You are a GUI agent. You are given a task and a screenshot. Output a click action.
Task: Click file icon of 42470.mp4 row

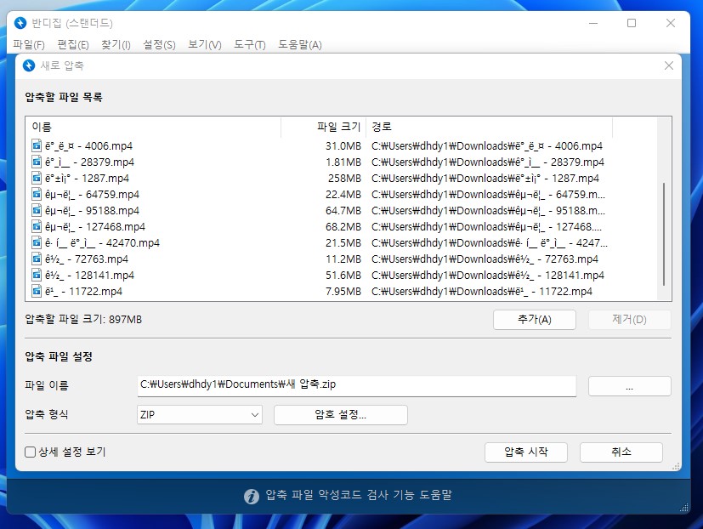37,242
